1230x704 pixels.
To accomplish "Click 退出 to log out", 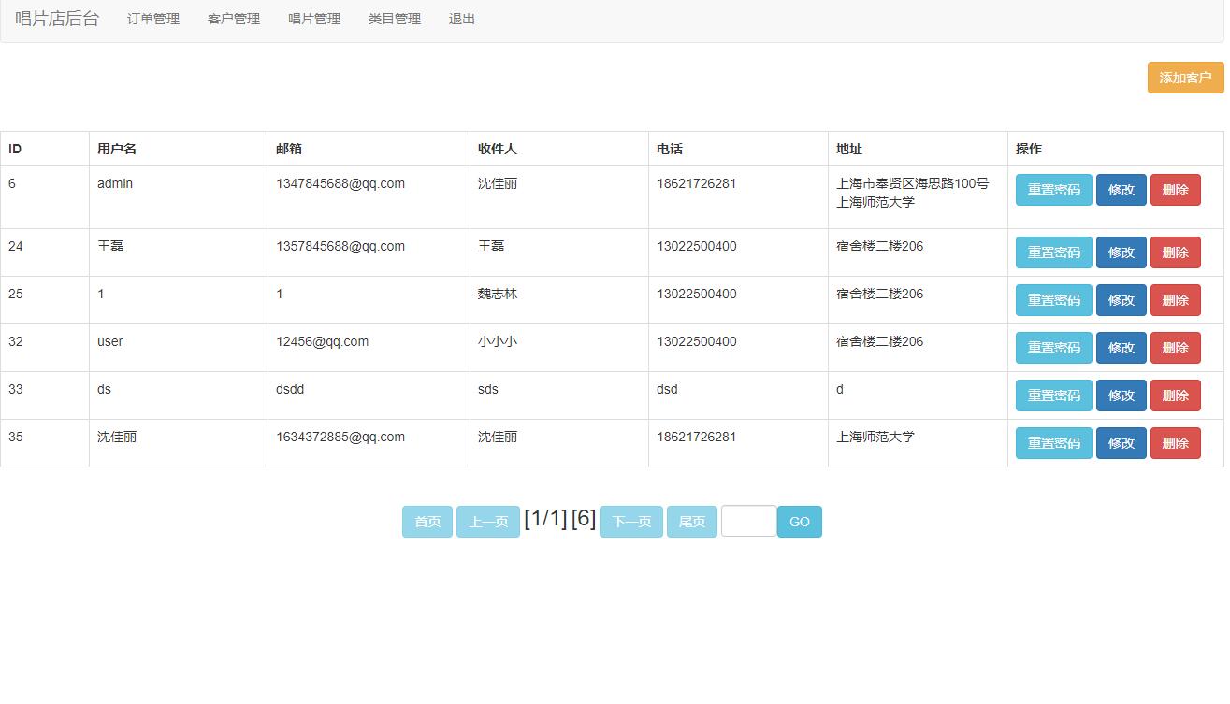I will pyautogui.click(x=460, y=19).
